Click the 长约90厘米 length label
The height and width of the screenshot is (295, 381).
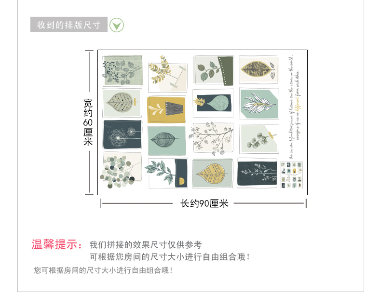204,203
